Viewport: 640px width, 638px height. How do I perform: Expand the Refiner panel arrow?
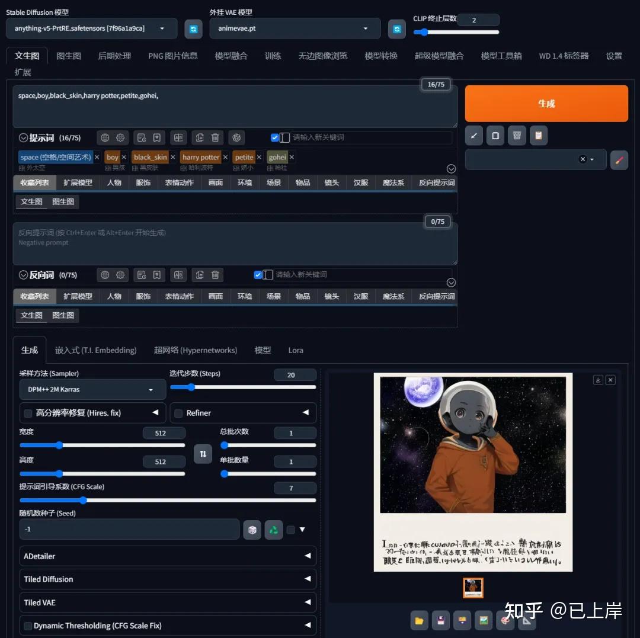306,413
